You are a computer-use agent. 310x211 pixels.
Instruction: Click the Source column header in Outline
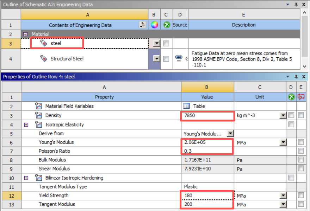point(180,25)
